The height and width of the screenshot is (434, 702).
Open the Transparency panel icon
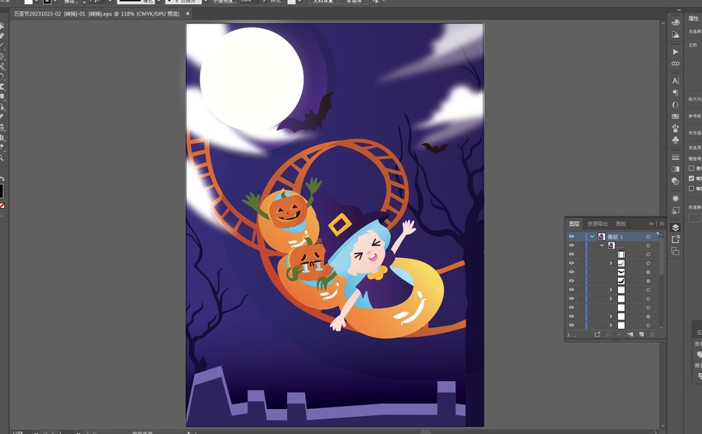(675, 181)
